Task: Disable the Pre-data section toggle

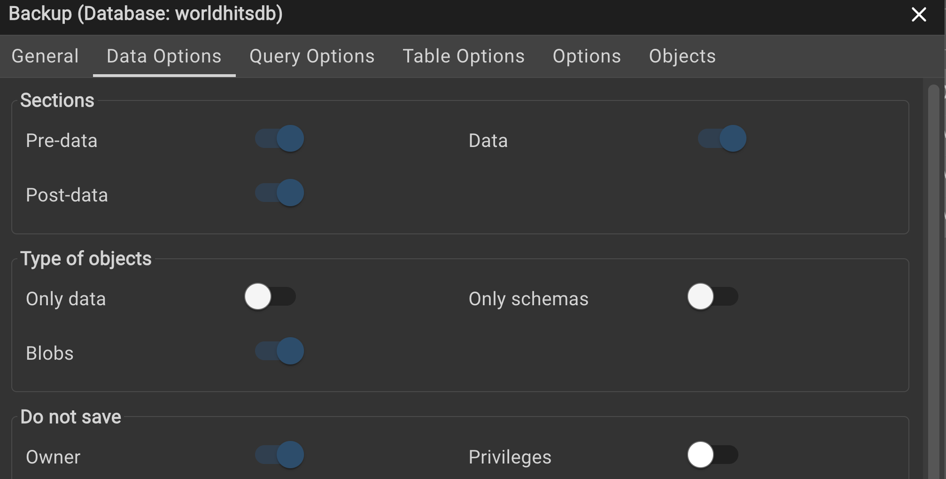Action: [x=280, y=139]
